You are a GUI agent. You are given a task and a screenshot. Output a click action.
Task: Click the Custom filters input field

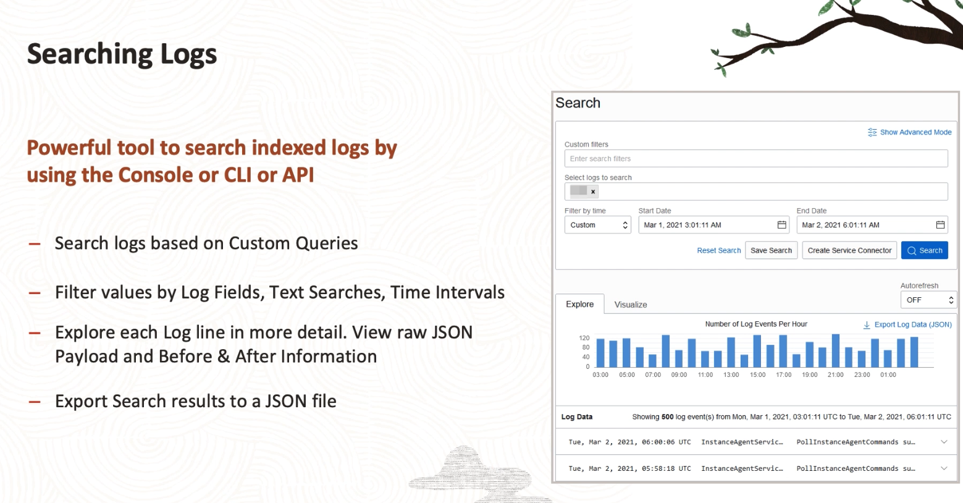(755, 159)
